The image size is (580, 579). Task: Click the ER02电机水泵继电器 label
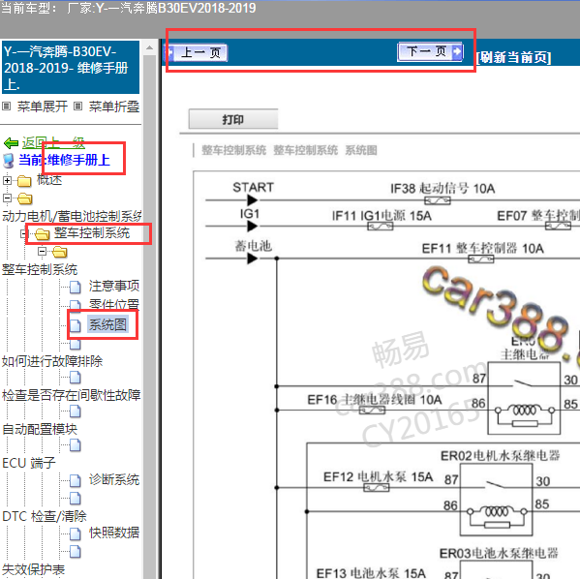coord(500,455)
